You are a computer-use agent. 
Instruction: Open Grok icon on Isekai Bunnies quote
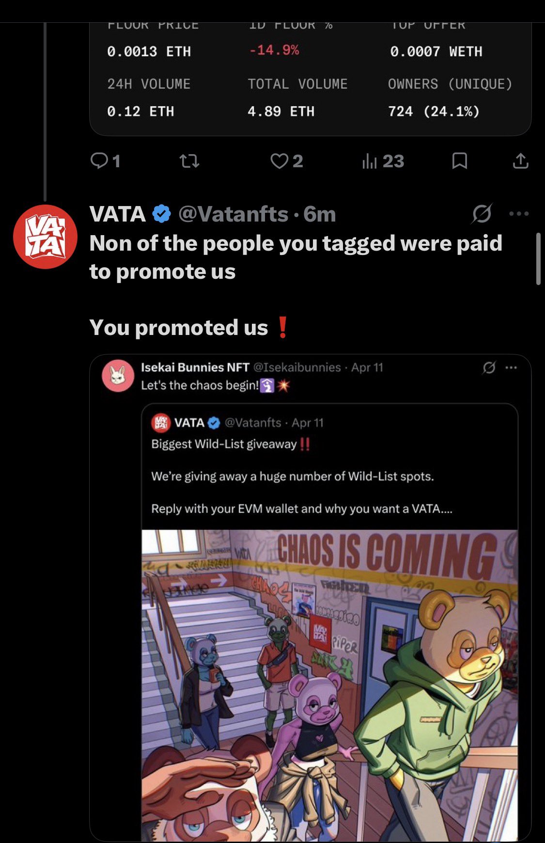coord(489,368)
